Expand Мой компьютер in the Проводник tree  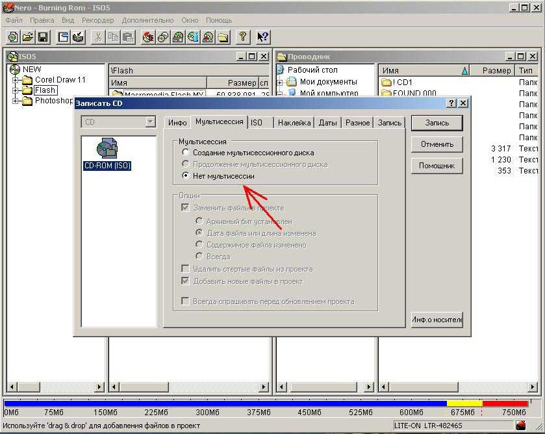coord(280,93)
